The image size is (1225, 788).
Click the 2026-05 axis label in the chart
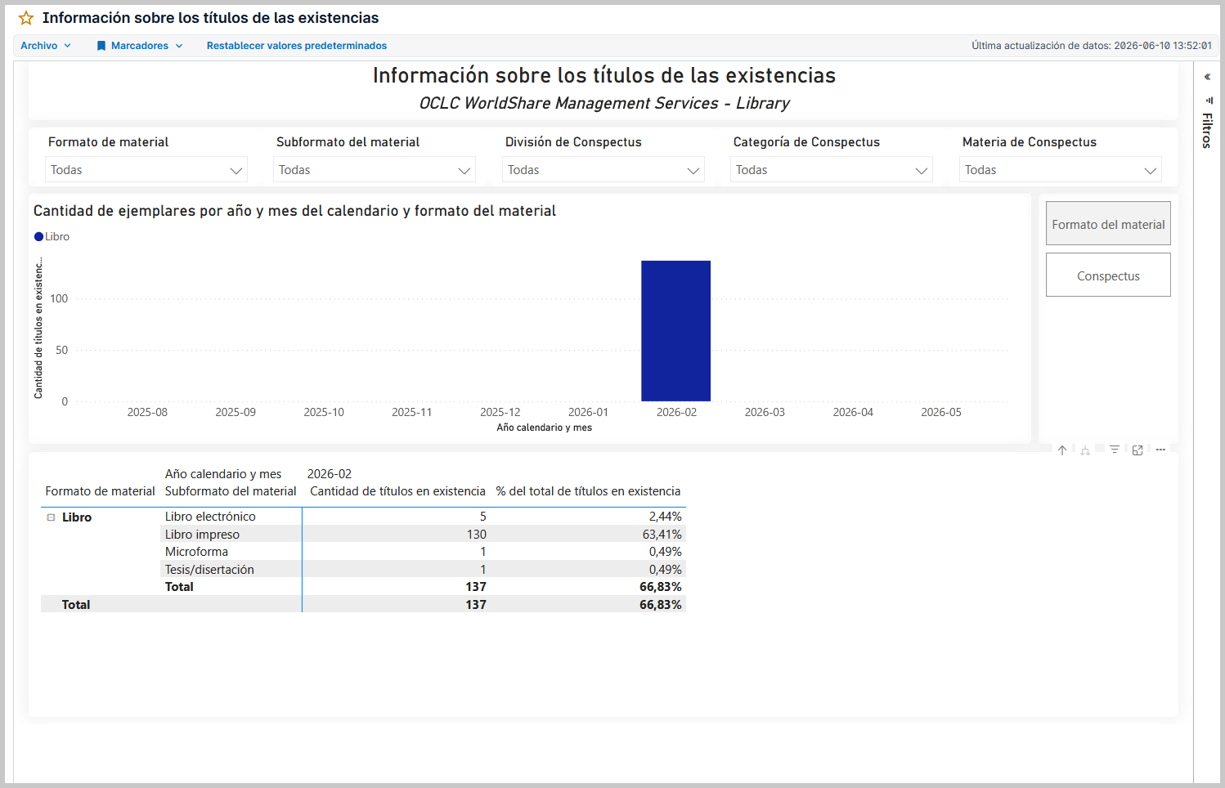click(941, 412)
